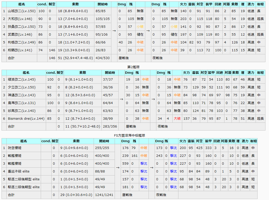Click 索敵 column header in 第2艦隊 table

click(83, 73)
